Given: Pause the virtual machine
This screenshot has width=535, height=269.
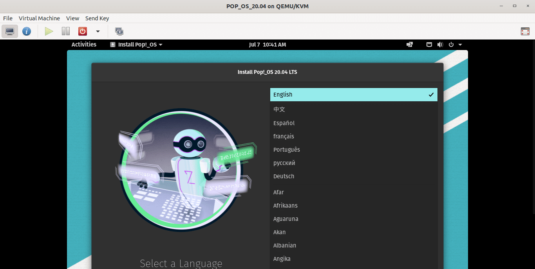Looking at the screenshot, I should 66,31.
